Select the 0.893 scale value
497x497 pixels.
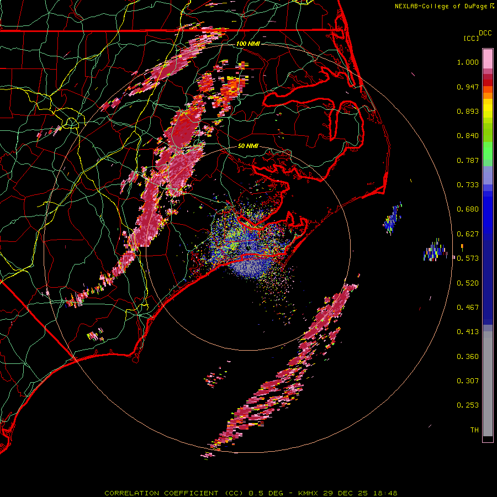coord(468,111)
